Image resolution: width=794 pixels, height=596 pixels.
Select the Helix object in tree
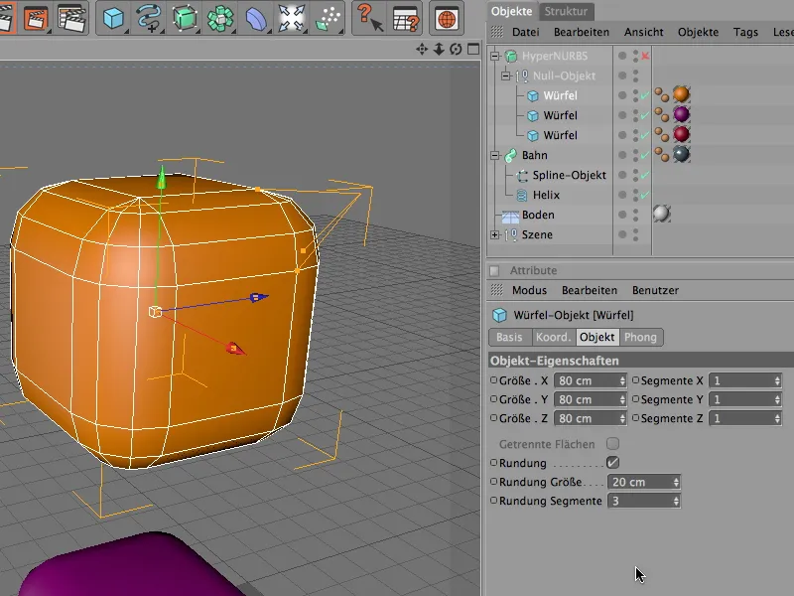pos(546,195)
